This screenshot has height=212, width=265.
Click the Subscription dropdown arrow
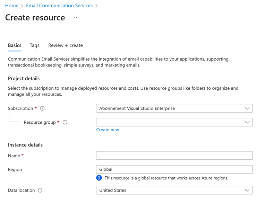[247, 108]
